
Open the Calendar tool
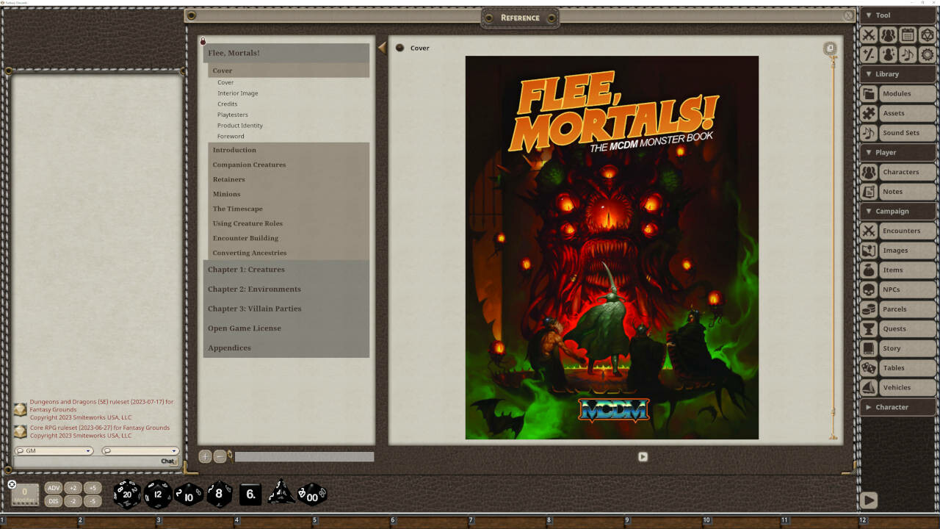pyautogui.click(x=908, y=35)
